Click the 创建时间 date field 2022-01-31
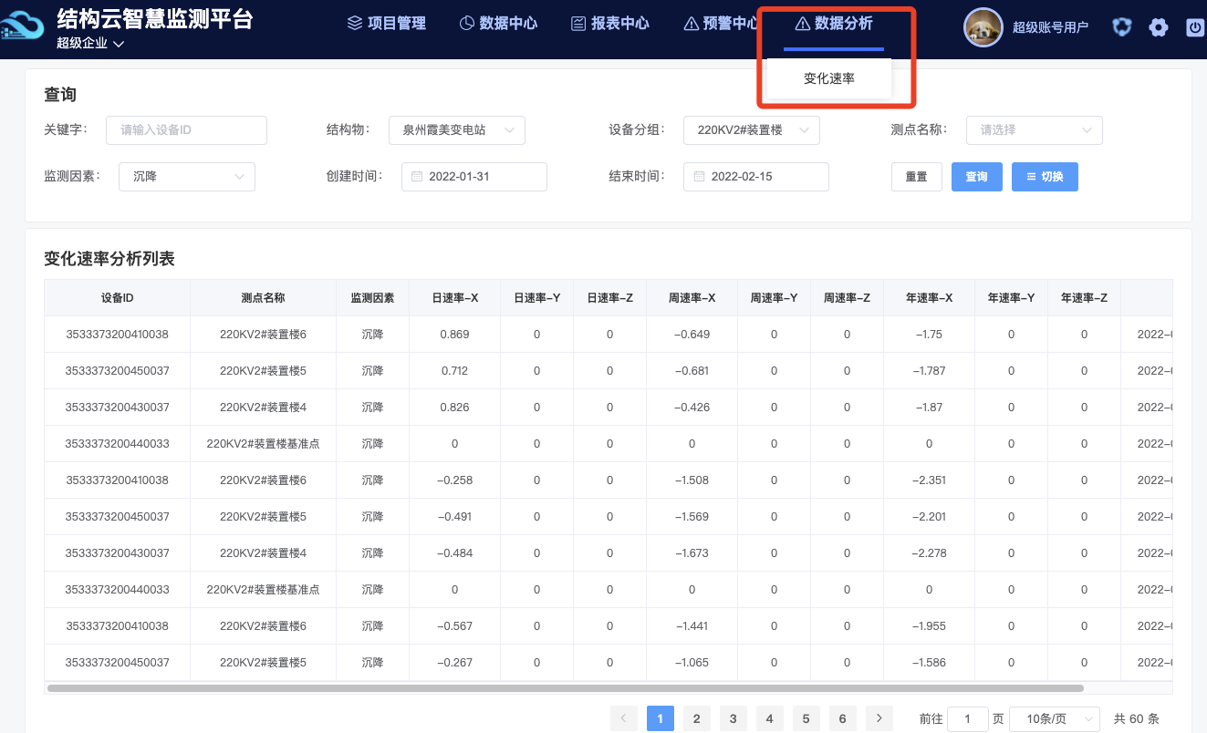The width and height of the screenshot is (1207, 733). pos(474,177)
